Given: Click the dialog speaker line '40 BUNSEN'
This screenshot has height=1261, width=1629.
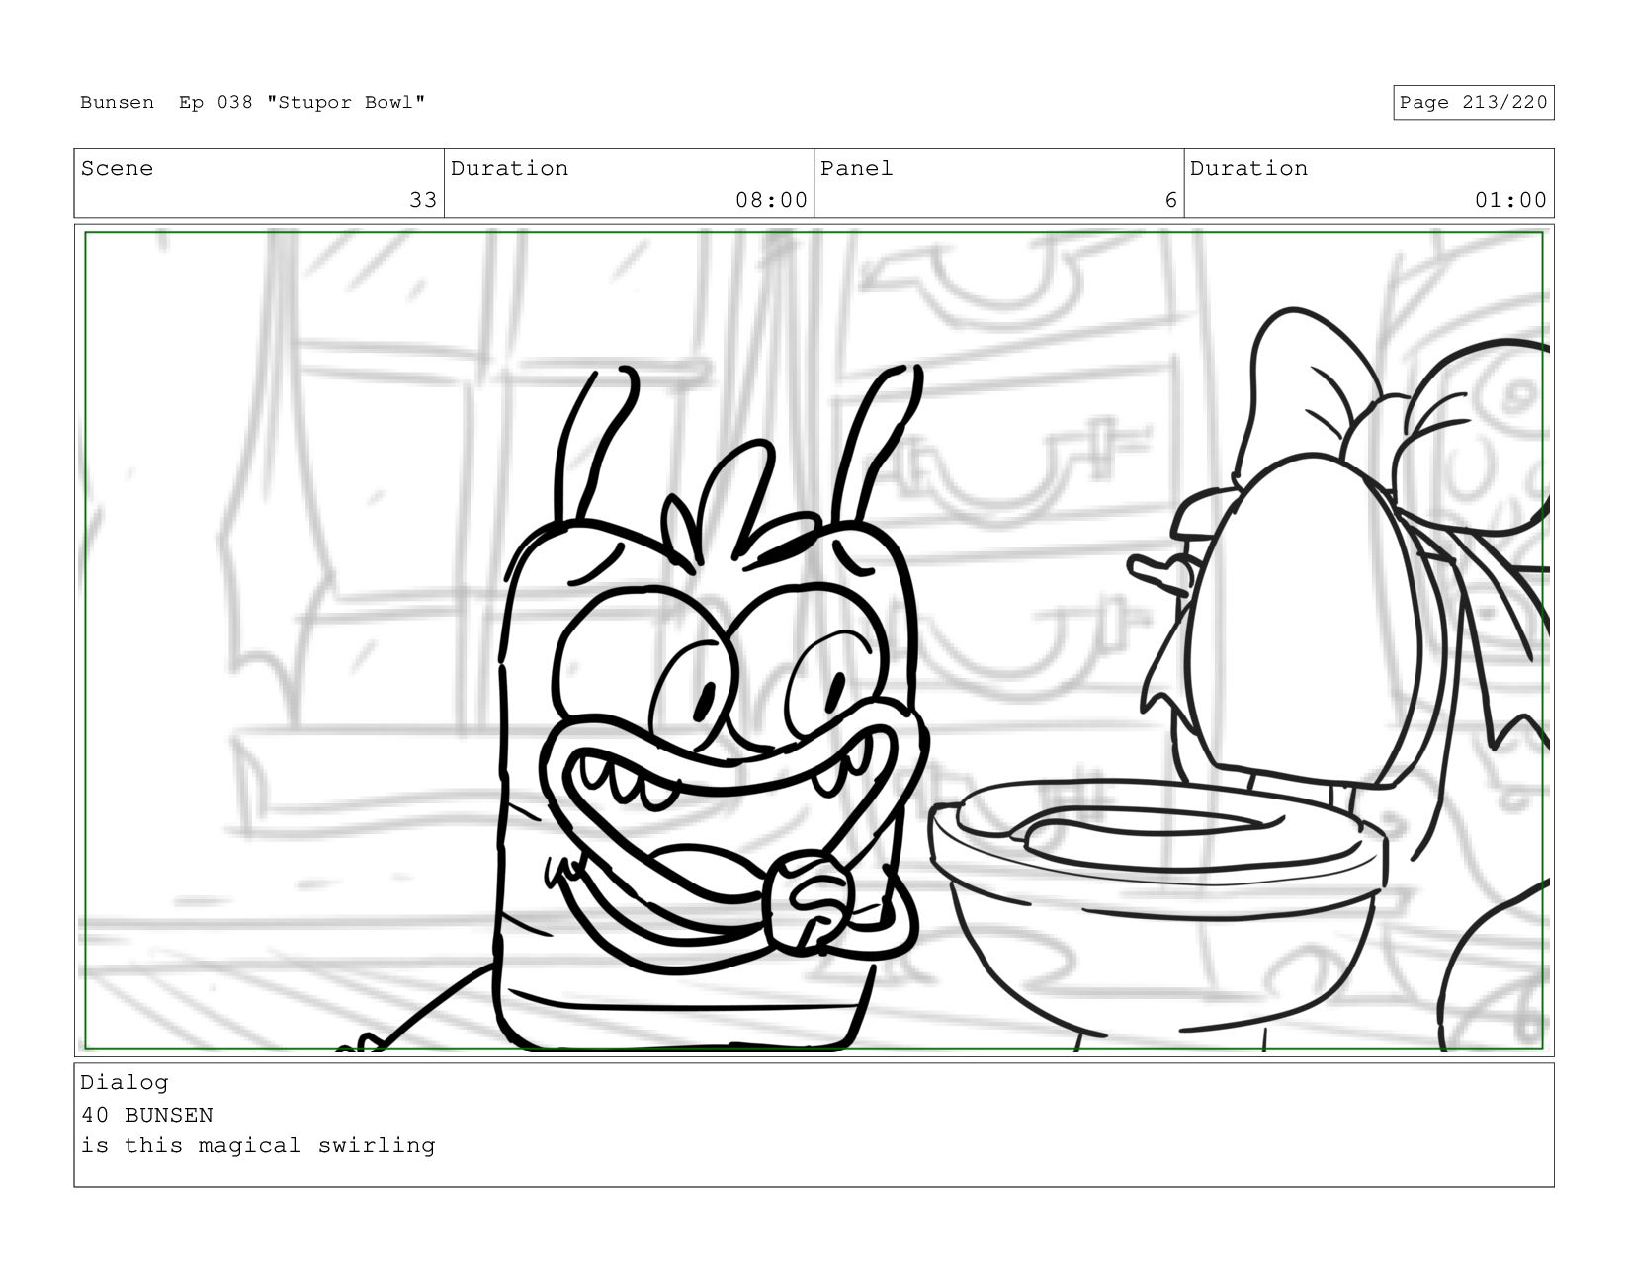Looking at the screenshot, I should (x=146, y=1115).
